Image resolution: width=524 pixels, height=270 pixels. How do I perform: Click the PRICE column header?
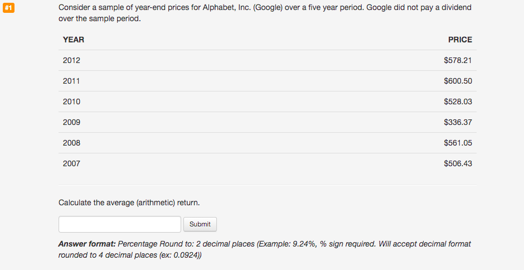tap(460, 40)
